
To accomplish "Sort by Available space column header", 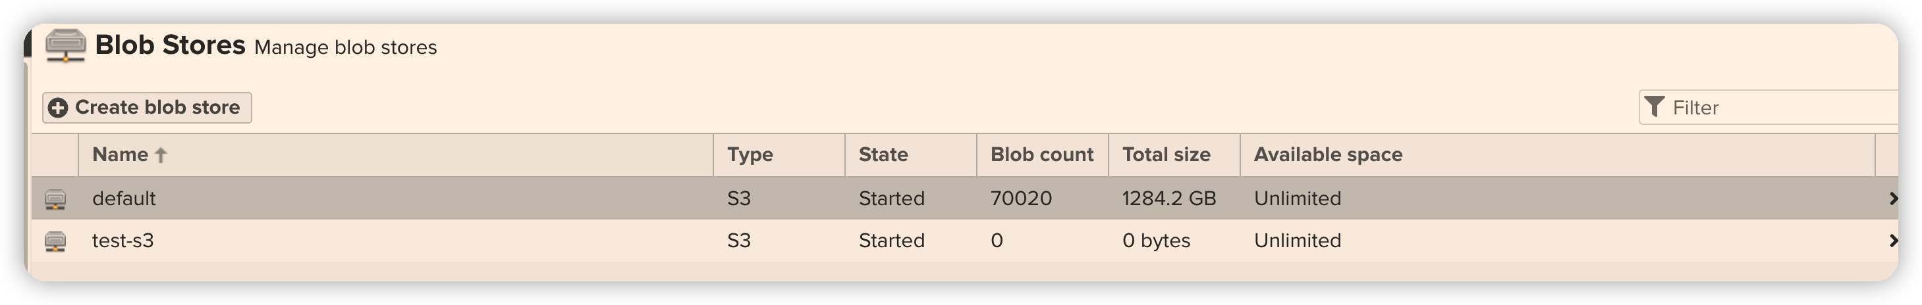I will coord(1328,154).
